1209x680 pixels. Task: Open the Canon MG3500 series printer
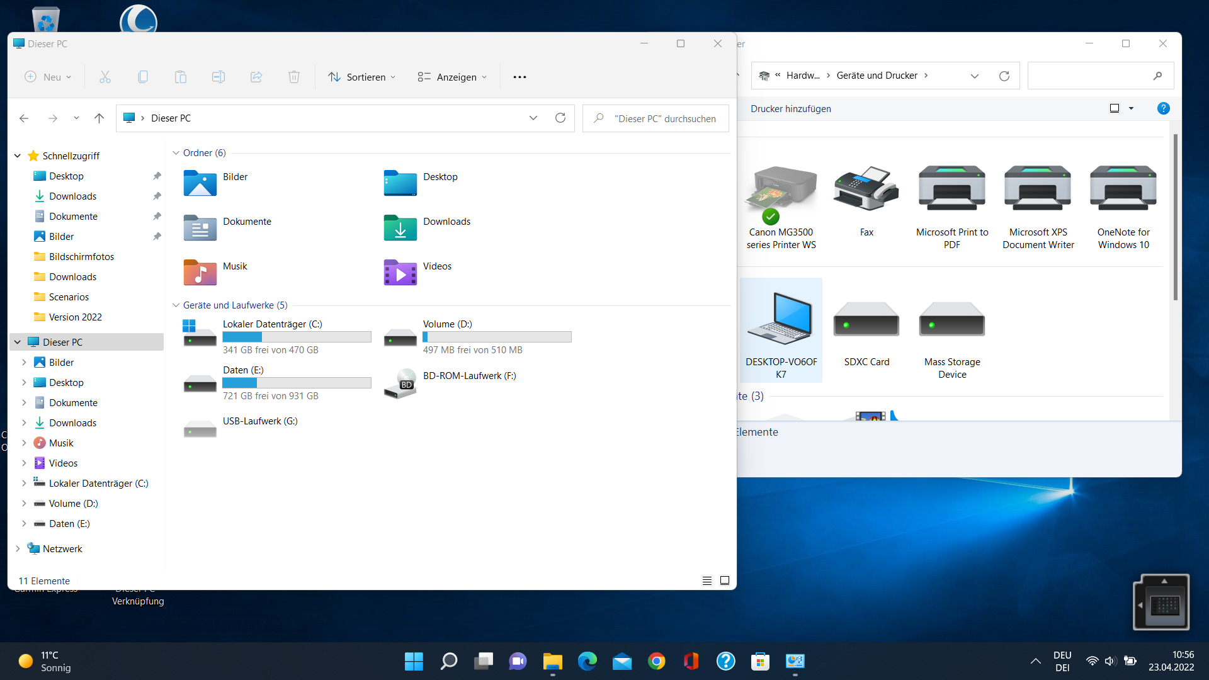coord(781,195)
